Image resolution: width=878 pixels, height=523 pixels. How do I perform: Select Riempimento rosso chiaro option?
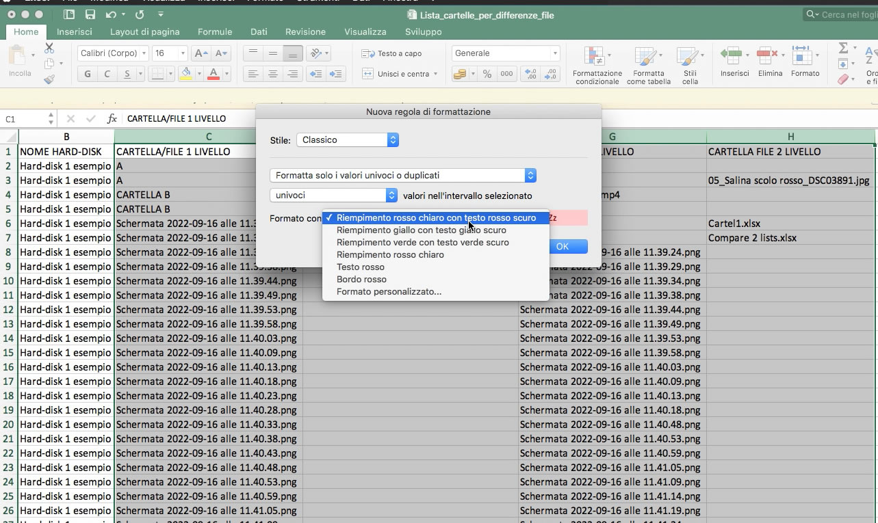390,255
